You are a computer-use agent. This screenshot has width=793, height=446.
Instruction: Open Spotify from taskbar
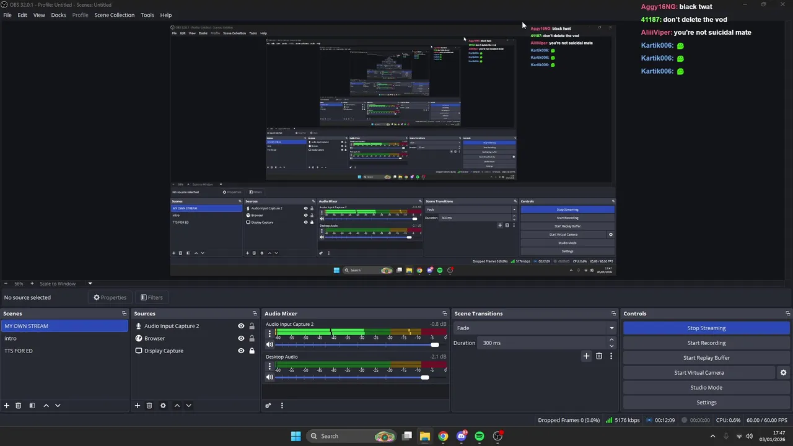point(480,436)
